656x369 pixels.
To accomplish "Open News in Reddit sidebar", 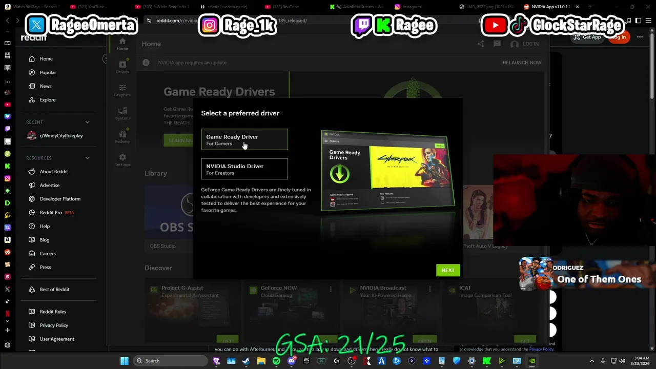I will (x=46, y=86).
